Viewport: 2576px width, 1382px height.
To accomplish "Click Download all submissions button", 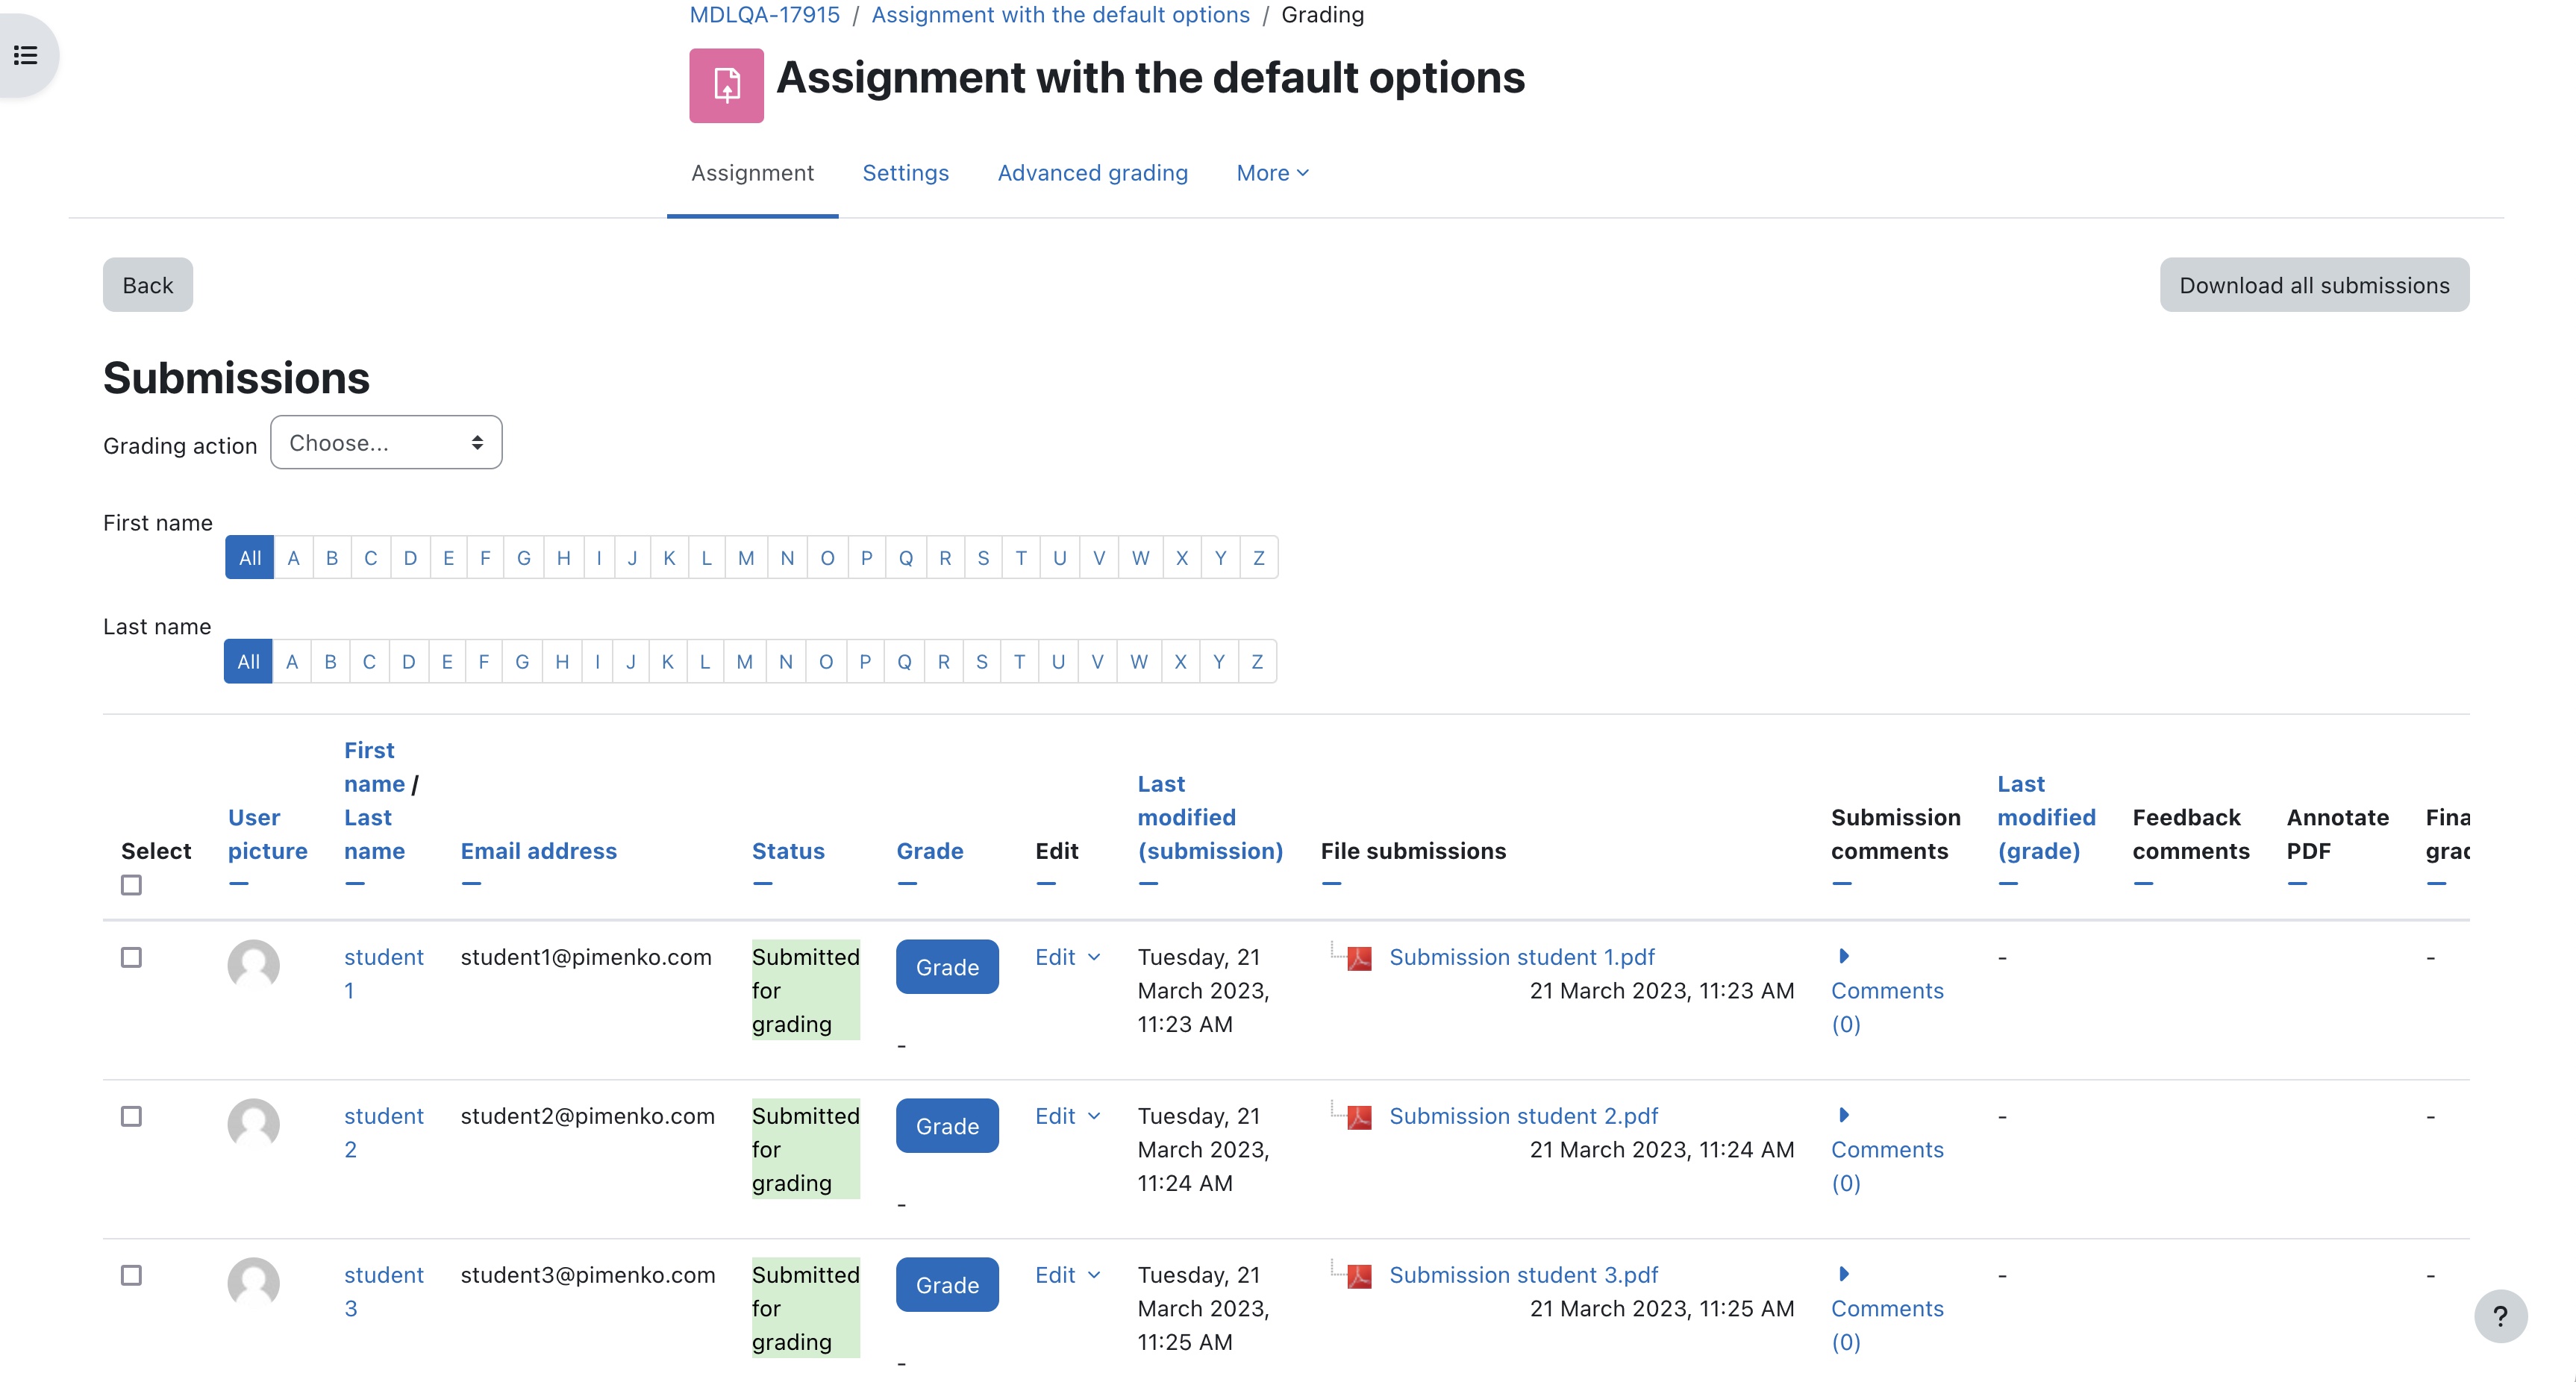I will tap(2314, 285).
